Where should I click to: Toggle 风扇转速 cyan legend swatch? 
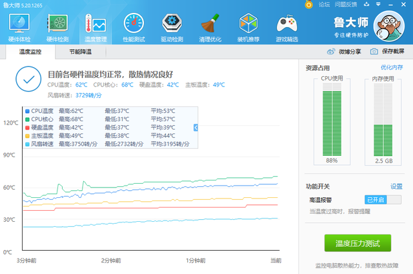[27, 144]
